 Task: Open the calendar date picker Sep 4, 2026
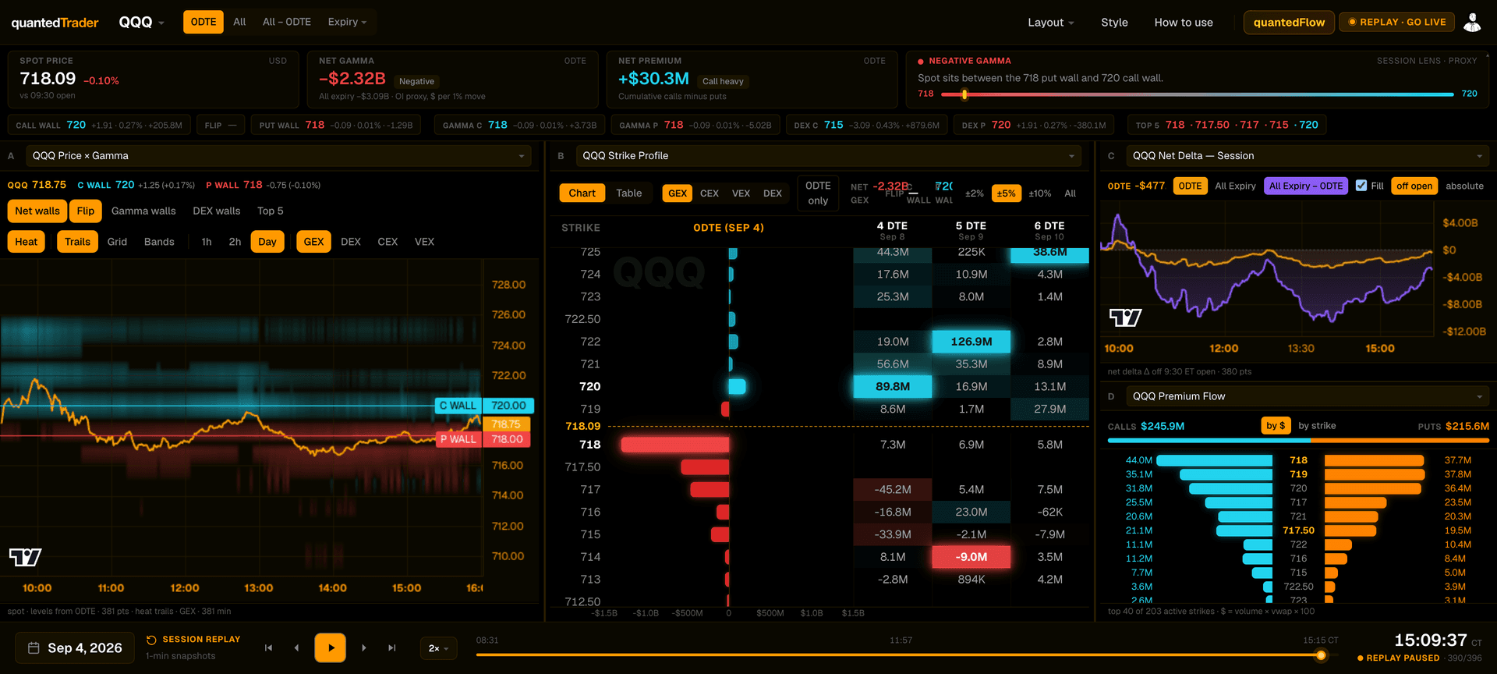click(75, 648)
